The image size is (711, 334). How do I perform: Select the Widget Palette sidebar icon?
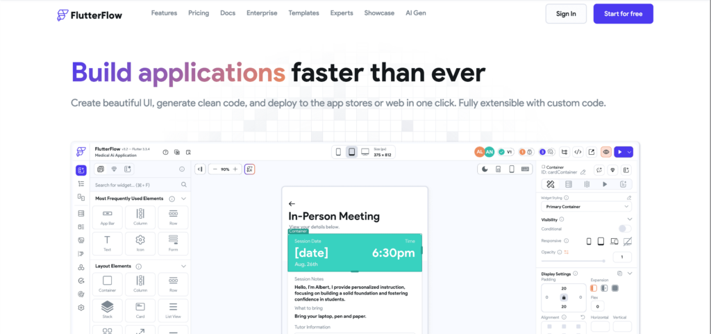tap(81, 170)
